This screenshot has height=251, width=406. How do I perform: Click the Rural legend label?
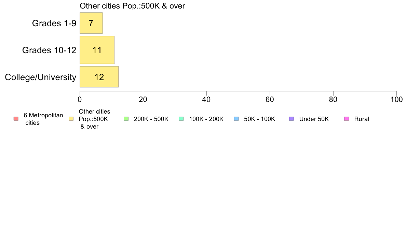point(362,119)
